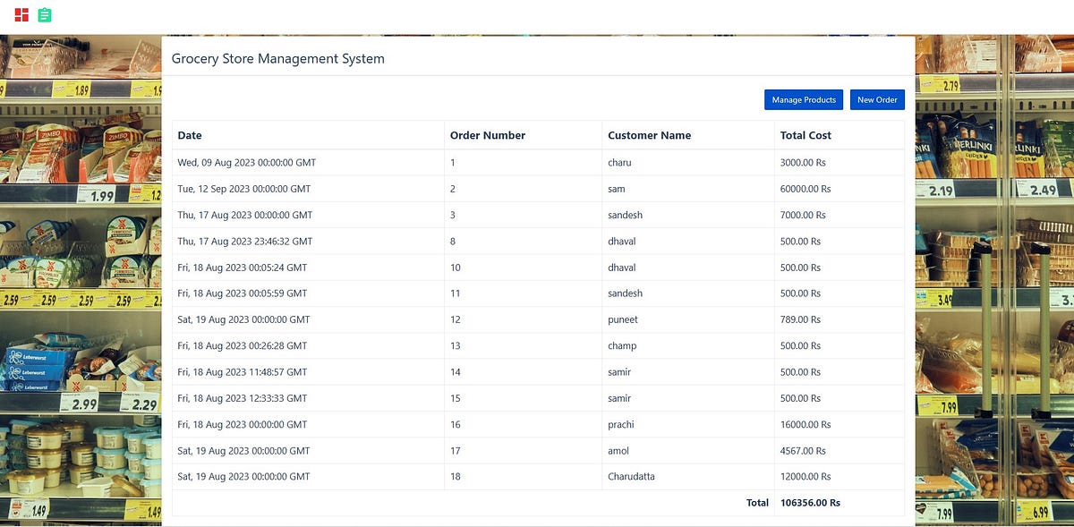Viewport: 1074px width, 527px height.
Task: Select dhaval's order number 8
Action: [x=537, y=241]
